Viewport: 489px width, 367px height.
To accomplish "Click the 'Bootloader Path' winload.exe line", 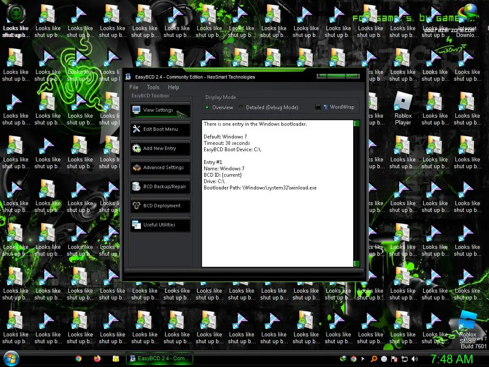I will 260,188.
